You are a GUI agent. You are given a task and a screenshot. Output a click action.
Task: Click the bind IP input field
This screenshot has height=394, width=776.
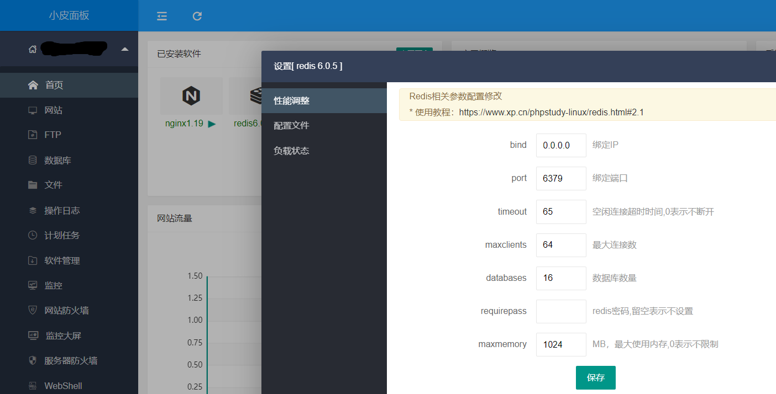[561, 145]
